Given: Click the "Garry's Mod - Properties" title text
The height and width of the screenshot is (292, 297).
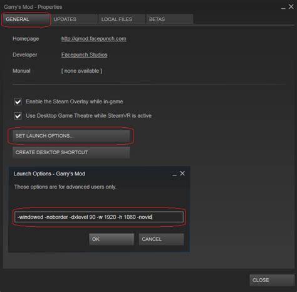Looking at the screenshot, I should 33,7.
